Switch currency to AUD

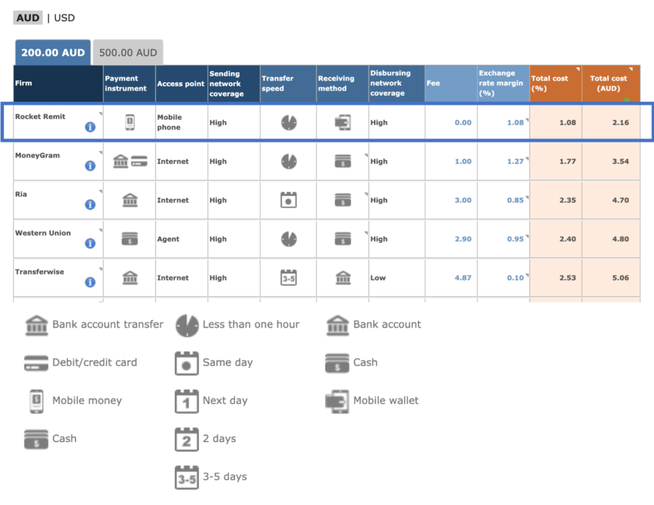[28, 18]
